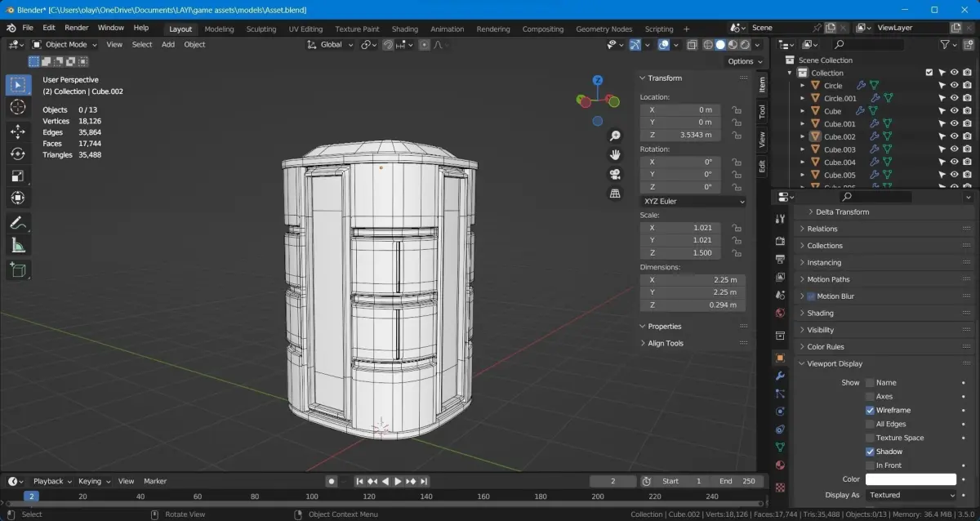
Task: Select the Cursor tool in the toolbar
Action: [x=18, y=107]
